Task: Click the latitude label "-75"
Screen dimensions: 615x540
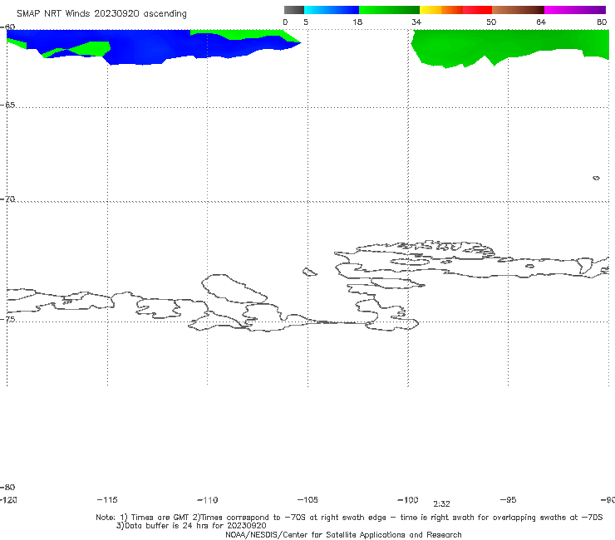Action: pyautogui.click(x=7, y=319)
